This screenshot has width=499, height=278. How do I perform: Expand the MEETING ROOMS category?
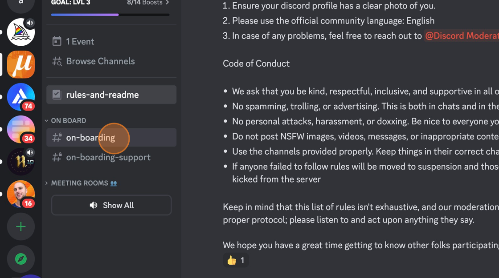pyautogui.click(x=79, y=183)
